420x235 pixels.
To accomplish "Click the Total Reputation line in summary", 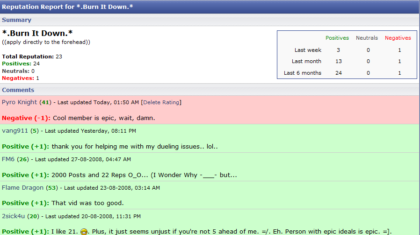I will click(32, 57).
